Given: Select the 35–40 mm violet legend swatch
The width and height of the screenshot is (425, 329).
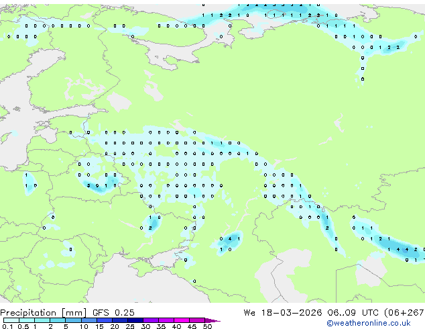Looking at the screenshot, I should [166, 320].
